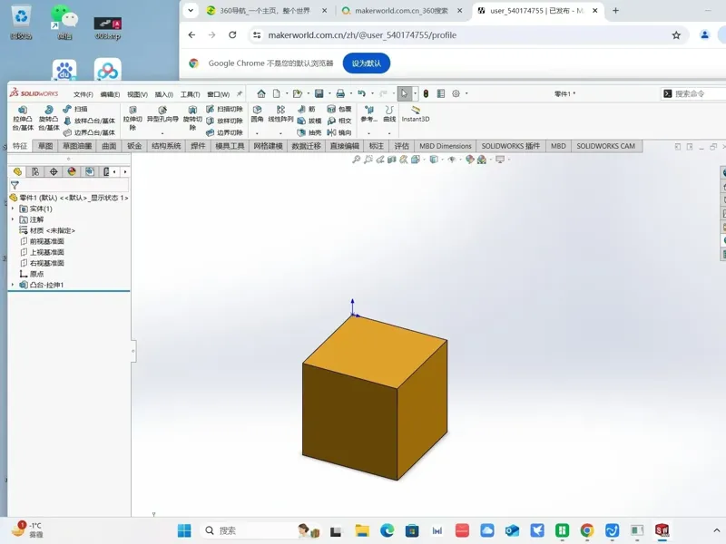Expand the 实体(1) folder in tree

click(13, 209)
